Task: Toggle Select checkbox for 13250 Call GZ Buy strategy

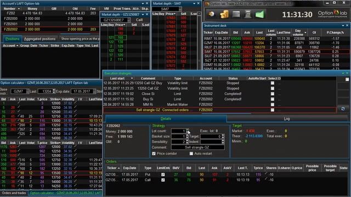Action: [x=273, y=83]
